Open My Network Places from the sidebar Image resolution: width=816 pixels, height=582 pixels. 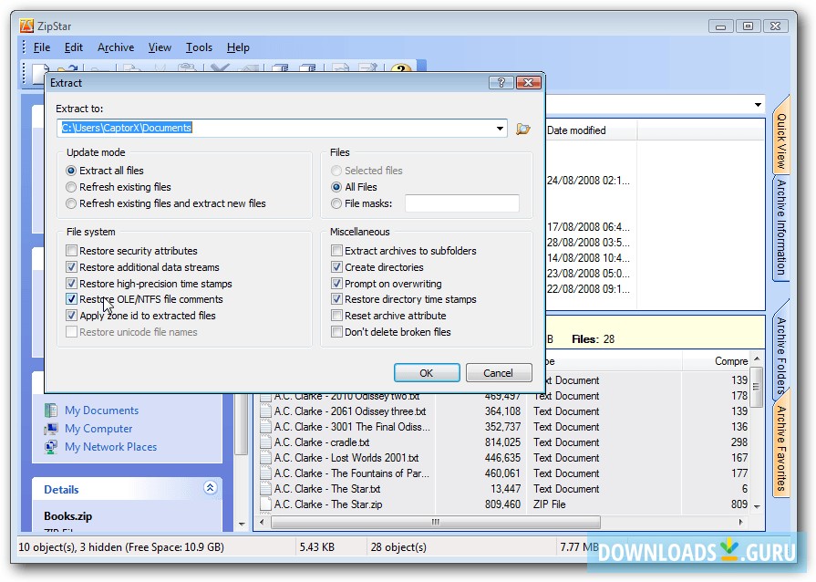click(x=110, y=446)
